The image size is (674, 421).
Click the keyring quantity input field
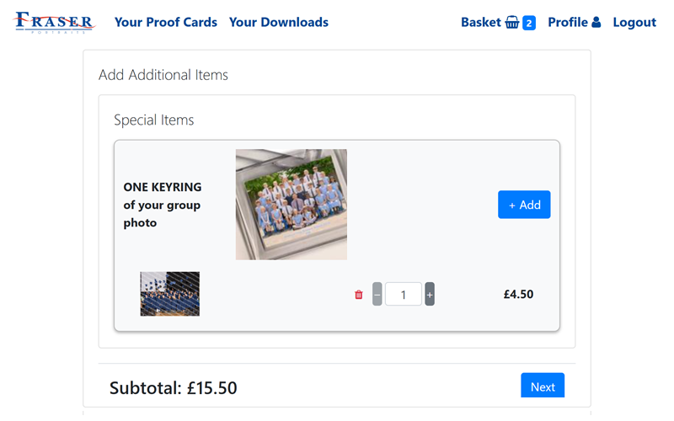(x=404, y=294)
